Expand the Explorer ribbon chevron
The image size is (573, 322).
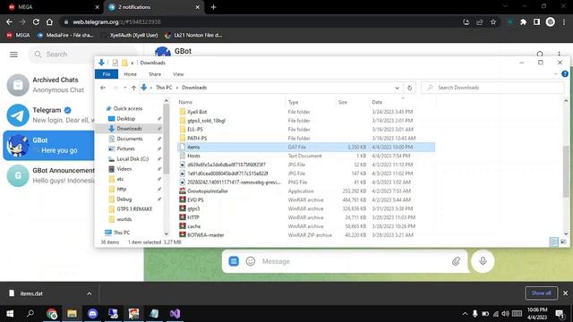click(555, 74)
